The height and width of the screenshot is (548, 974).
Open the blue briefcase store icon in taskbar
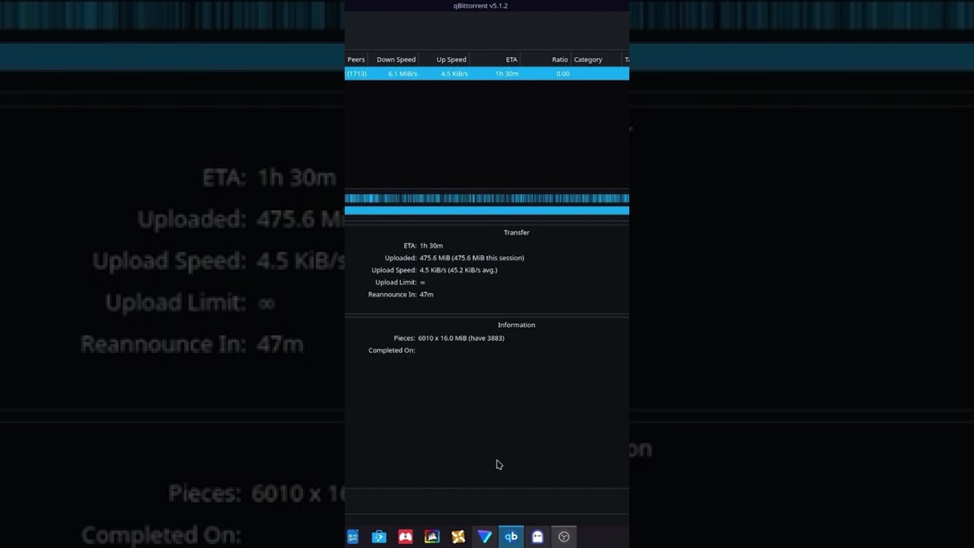coord(379,537)
